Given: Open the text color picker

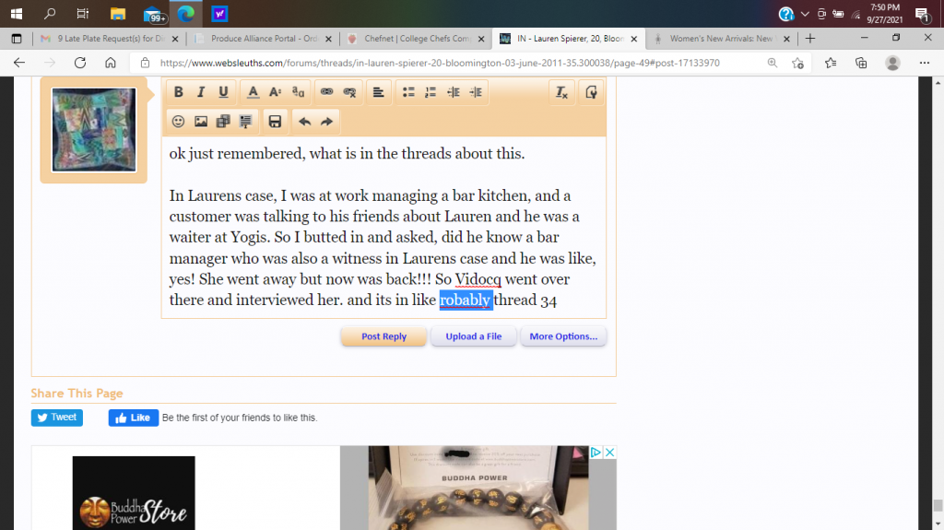Looking at the screenshot, I should click(253, 92).
